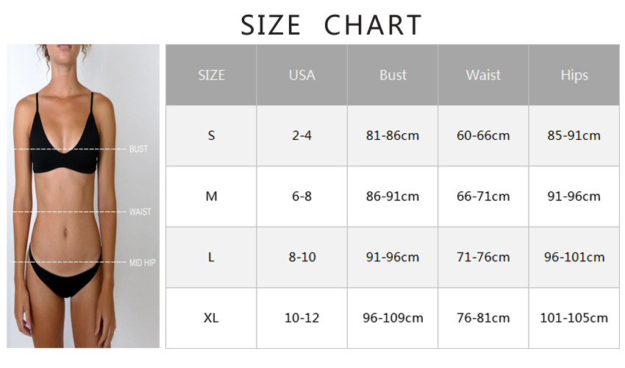This screenshot has height=368, width=625.
Task: Click the 71-76cm waist cell
Action: [x=483, y=257]
